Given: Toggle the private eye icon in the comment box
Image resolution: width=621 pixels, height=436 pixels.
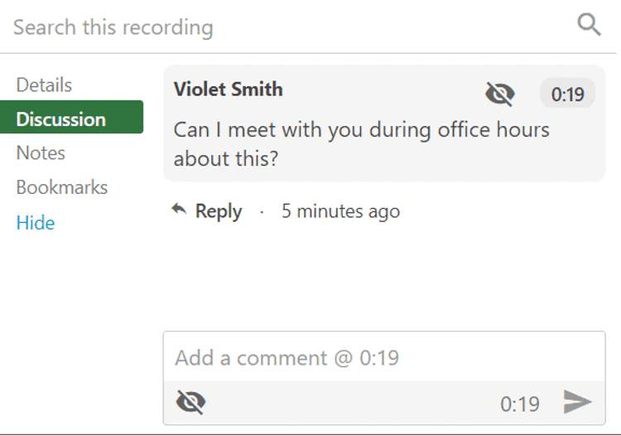Looking at the screenshot, I should pos(191,403).
